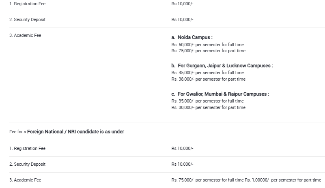Viewport: 325px width, 188px height.
Task: Select the Rs. 35,000 full time fee line
Action: point(207,101)
